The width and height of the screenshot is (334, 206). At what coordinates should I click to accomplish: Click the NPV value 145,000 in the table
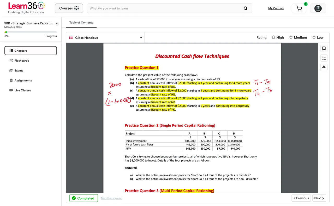pos(190,149)
